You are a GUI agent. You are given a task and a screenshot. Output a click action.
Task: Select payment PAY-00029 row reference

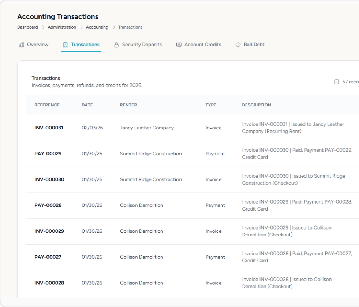48,154
